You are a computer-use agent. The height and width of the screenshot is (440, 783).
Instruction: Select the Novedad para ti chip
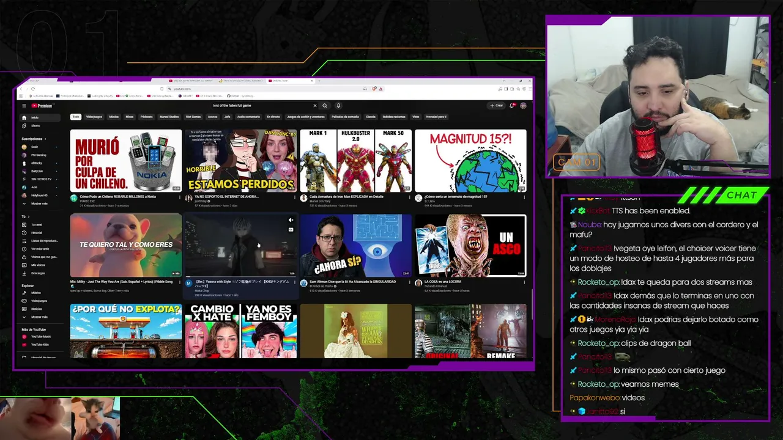436,117
